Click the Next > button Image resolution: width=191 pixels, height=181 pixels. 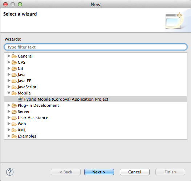99,172
